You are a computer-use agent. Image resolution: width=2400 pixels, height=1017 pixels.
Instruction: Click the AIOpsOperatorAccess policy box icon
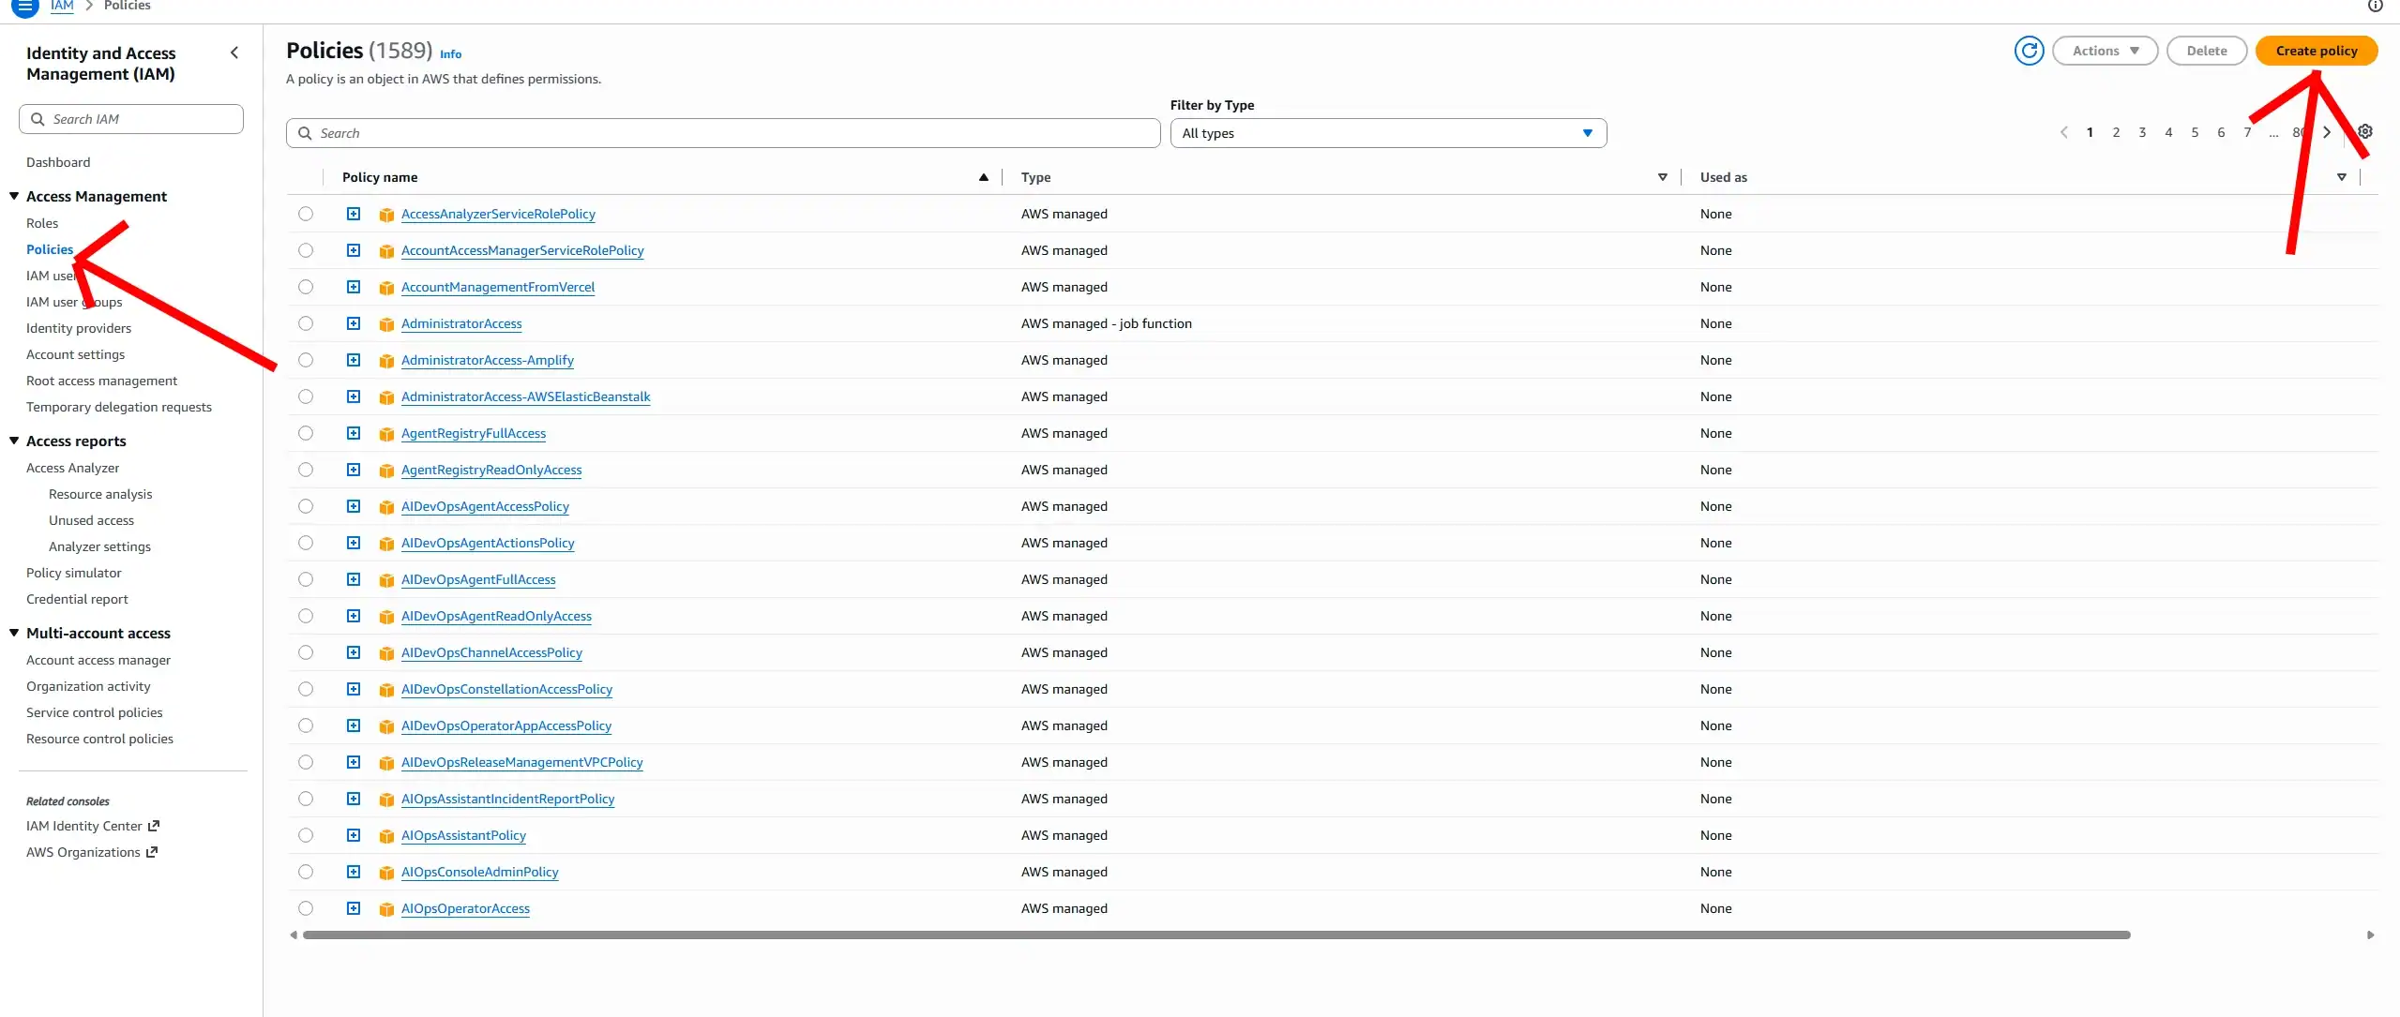(386, 909)
